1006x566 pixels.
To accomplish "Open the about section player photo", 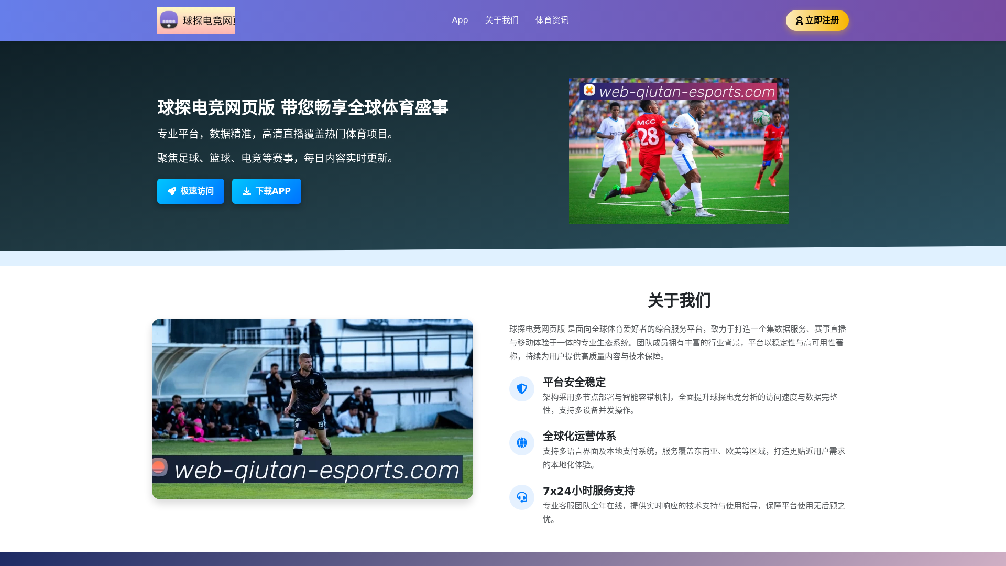I will tap(312, 409).
